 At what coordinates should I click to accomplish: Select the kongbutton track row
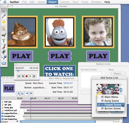click(x=10, y=116)
